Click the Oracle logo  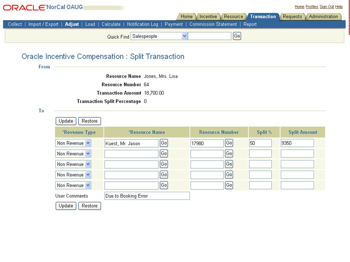(24, 7)
